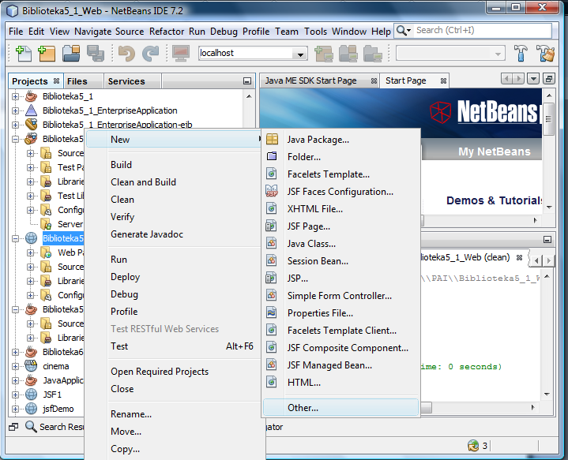Click the monitor icon beside localhost
Screen dimensions: 568x460
click(x=181, y=54)
